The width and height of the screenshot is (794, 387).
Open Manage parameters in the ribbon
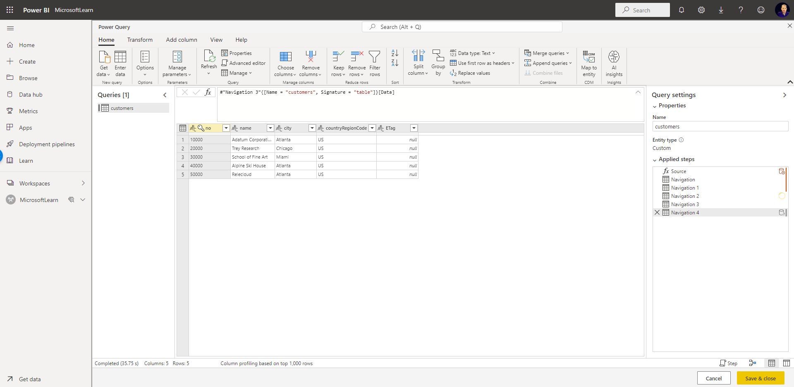point(177,63)
